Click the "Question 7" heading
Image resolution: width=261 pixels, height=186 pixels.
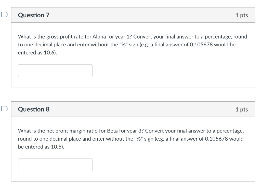click(34, 15)
